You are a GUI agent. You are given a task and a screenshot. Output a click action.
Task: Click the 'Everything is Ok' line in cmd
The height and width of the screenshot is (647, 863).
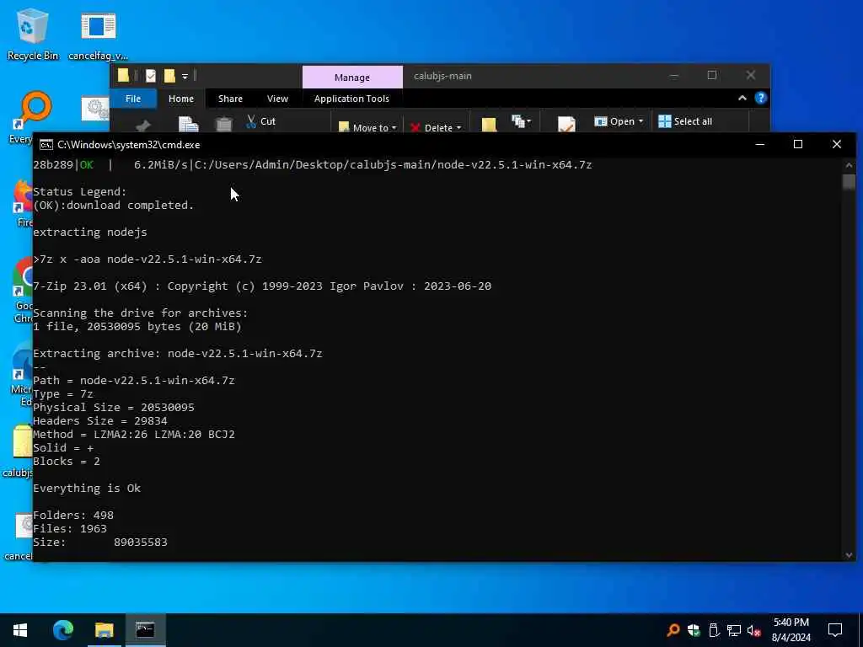click(x=87, y=488)
